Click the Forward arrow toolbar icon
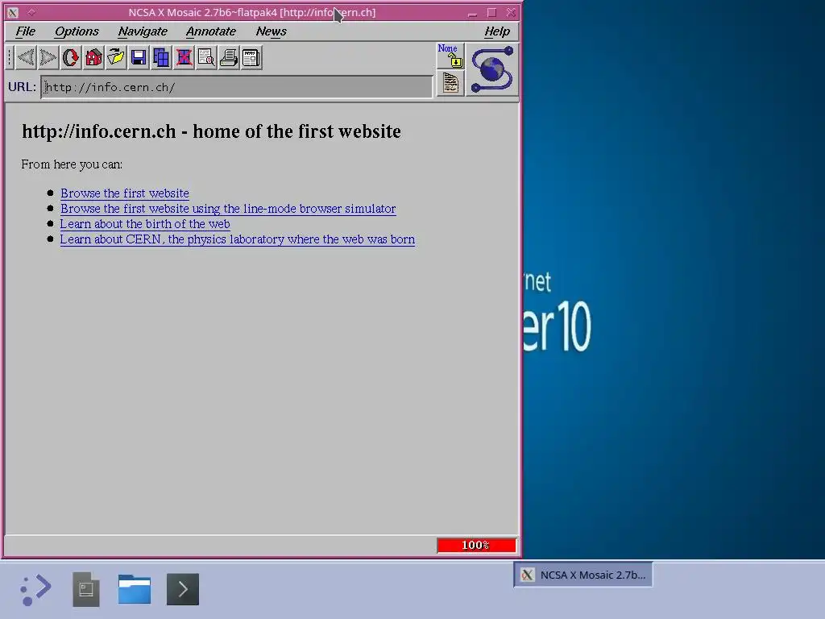This screenshot has width=825, height=619. (x=48, y=57)
